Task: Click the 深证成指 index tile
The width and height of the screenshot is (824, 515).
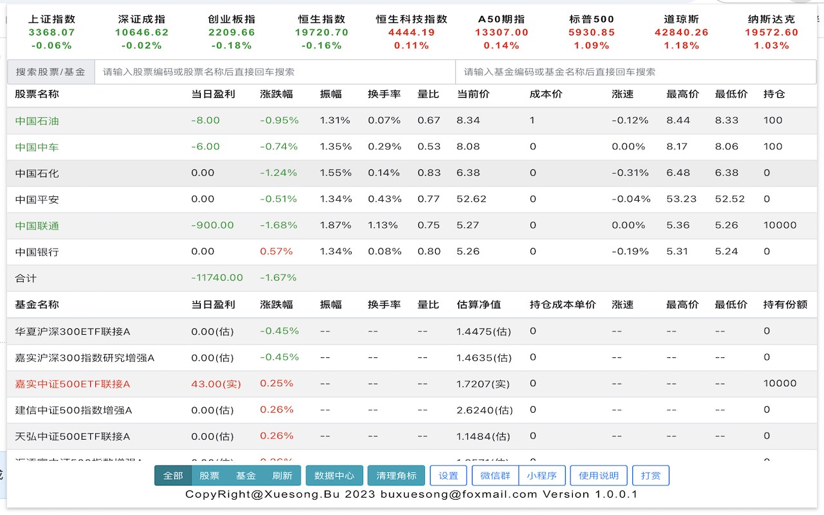Action: (x=142, y=32)
